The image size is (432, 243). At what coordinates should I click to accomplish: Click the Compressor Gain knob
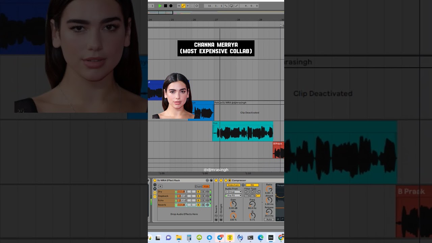(x=233, y=204)
